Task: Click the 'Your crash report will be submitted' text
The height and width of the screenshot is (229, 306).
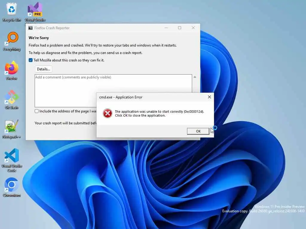Action: coord(65,123)
